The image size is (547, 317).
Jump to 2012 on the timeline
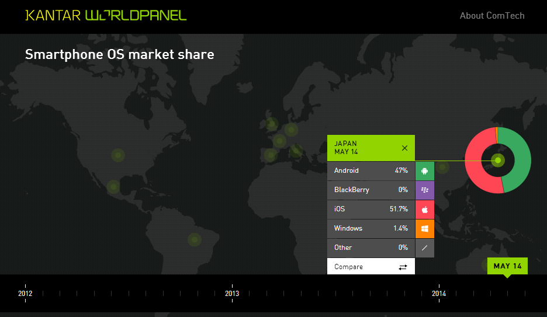point(25,293)
